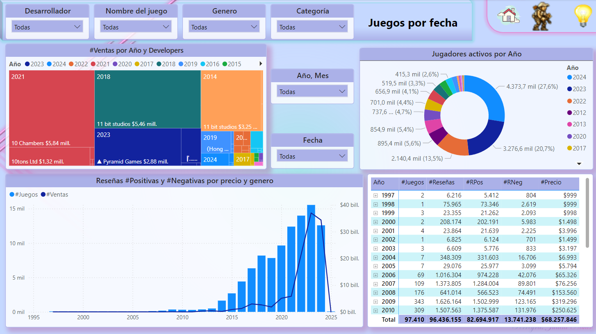
Task: Select 2012 in donut chart legend
Action: [x=577, y=112]
